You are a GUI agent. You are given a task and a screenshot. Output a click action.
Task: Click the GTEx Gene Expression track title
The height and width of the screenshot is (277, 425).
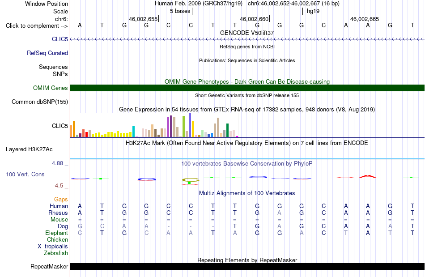coord(247,110)
